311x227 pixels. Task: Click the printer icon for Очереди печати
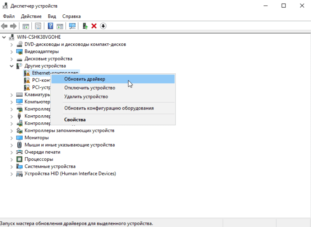click(x=19, y=152)
